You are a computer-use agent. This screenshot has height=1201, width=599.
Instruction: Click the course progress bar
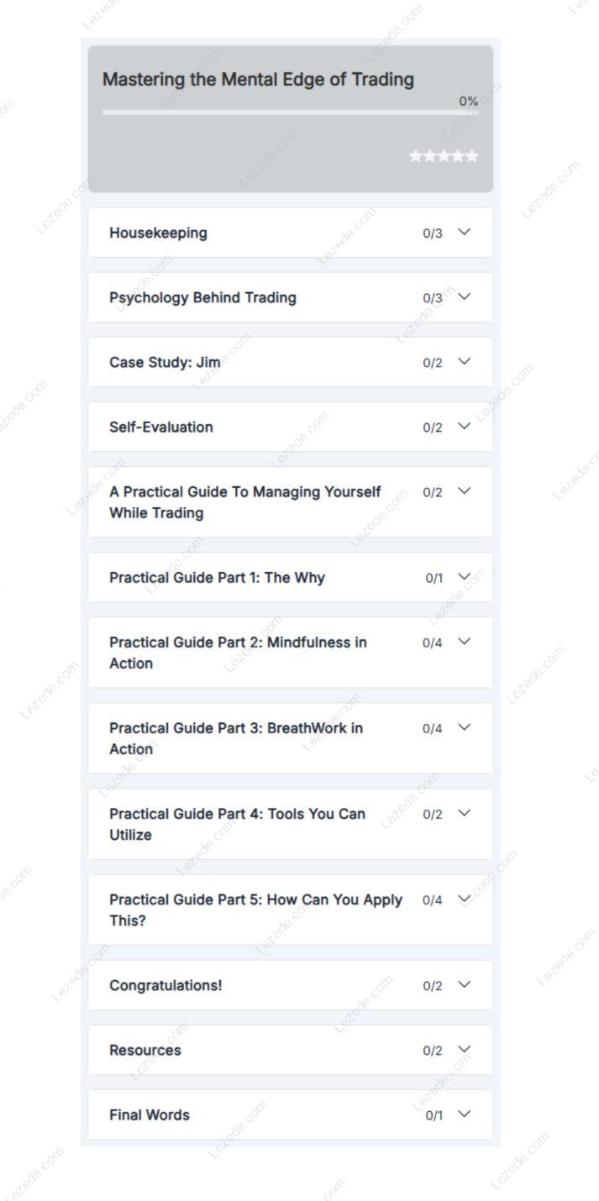click(290, 113)
